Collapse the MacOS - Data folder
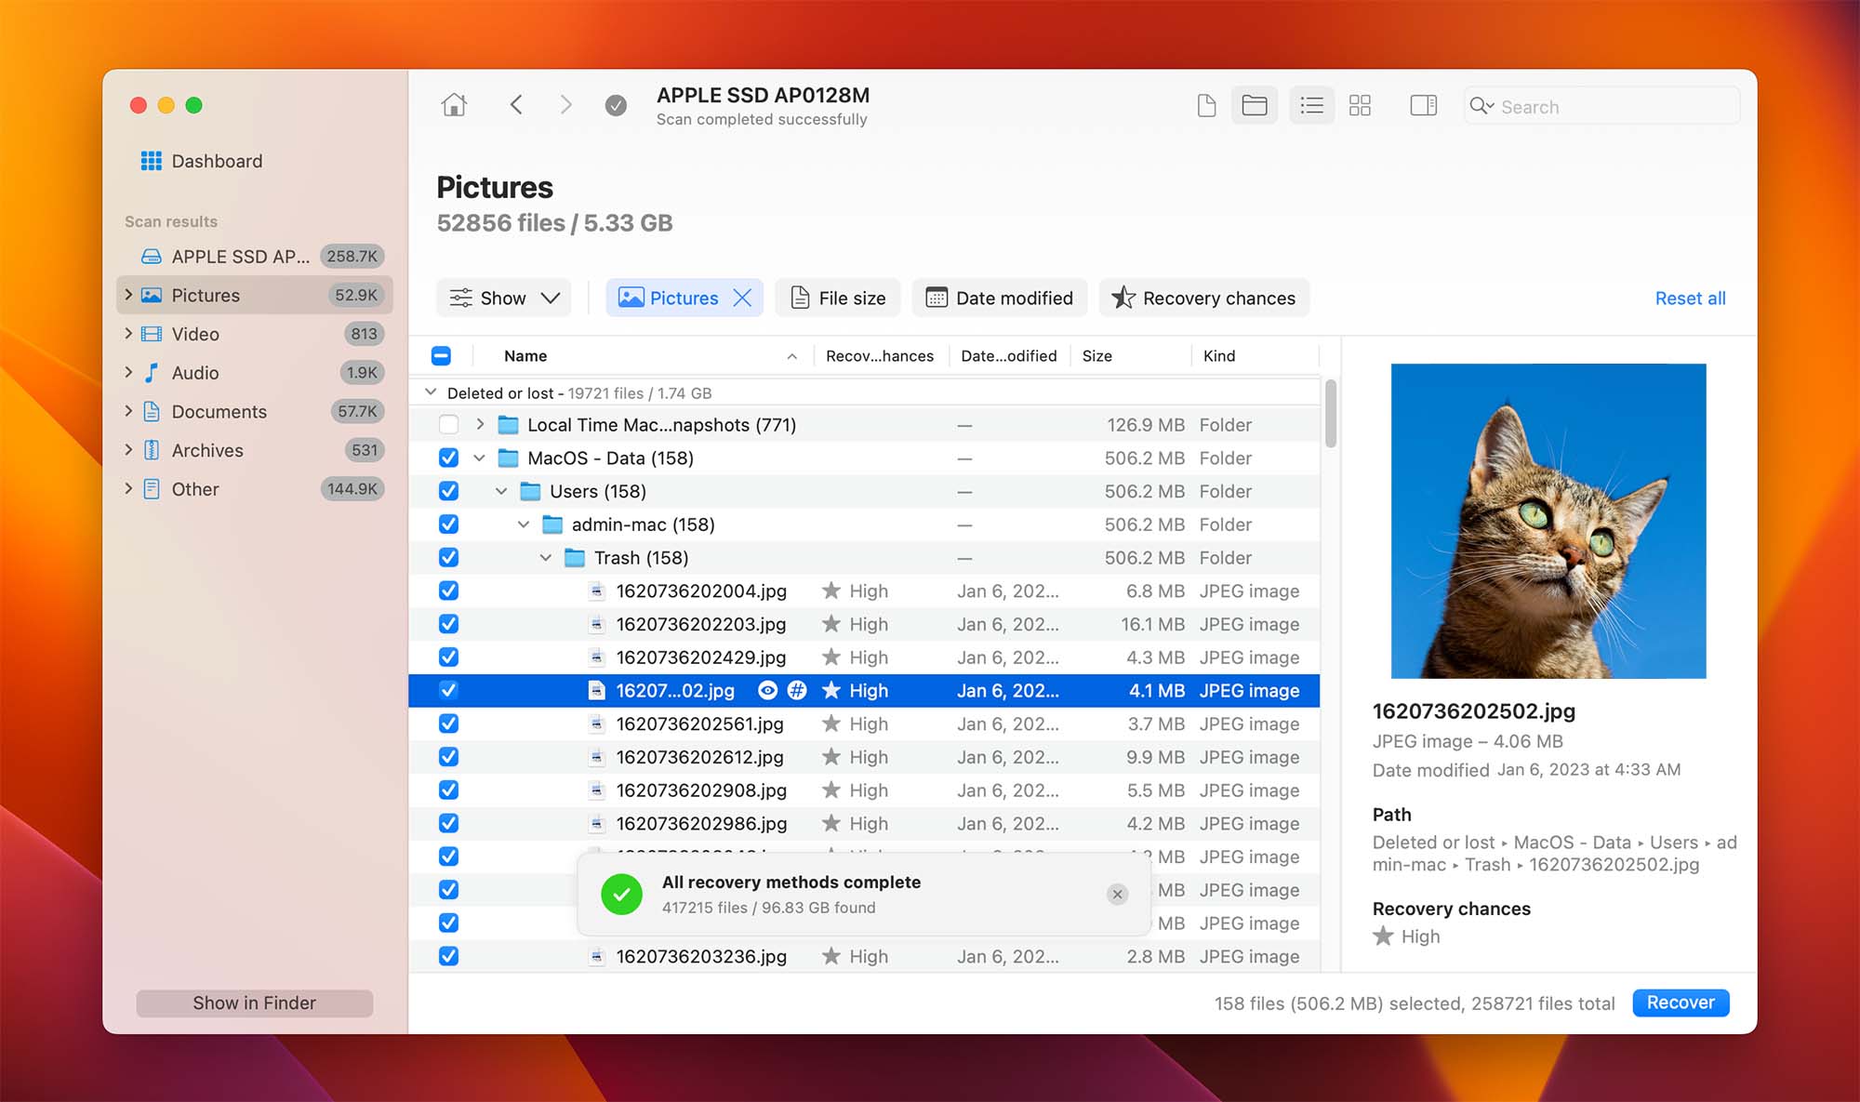 click(479, 458)
